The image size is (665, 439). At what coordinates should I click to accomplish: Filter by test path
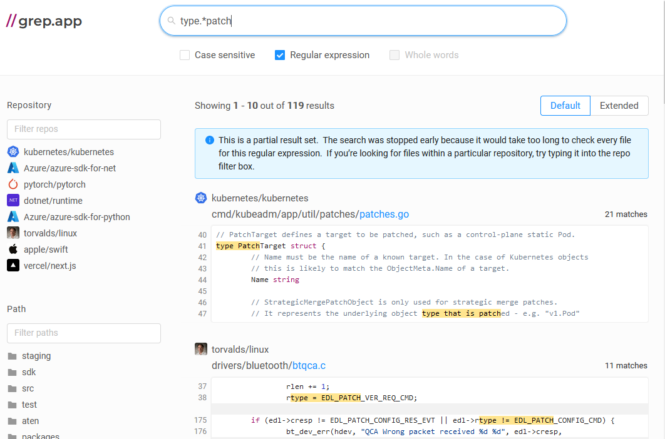29,405
